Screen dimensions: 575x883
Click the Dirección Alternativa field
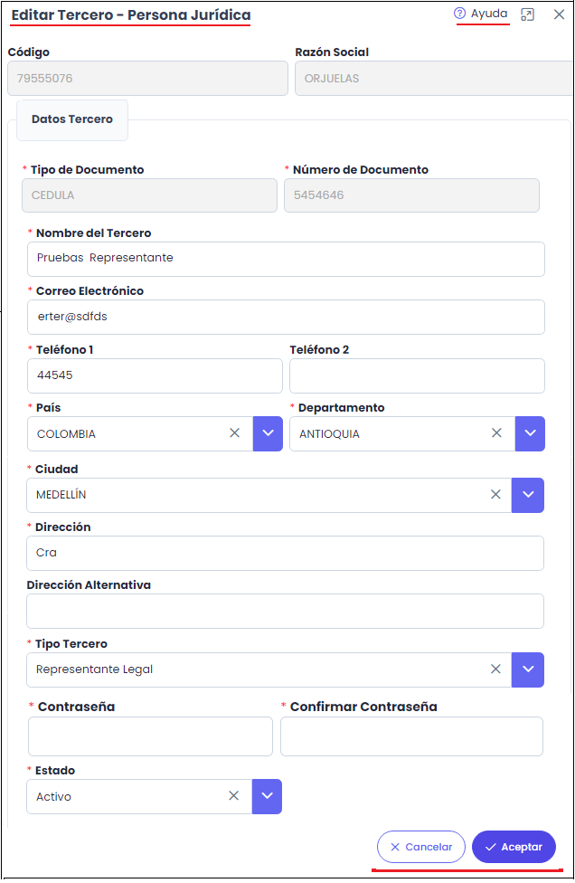[286, 611]
